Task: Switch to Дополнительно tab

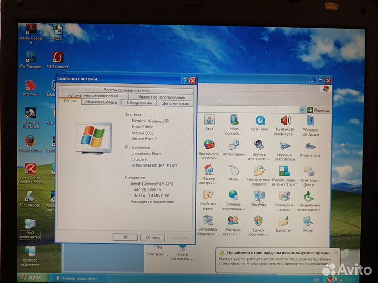Action: pos(175,103)
